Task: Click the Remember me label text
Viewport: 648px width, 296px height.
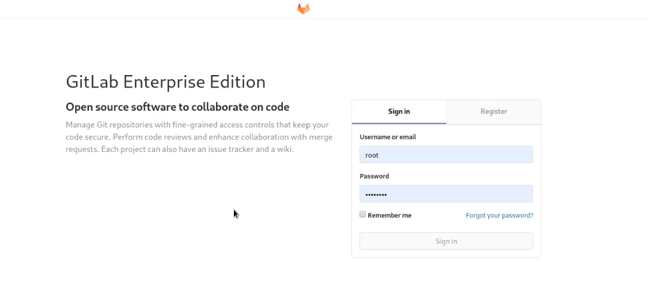Action: click(390, 216)
